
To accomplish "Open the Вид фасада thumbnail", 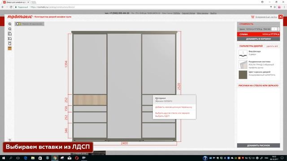I will 243,54.
